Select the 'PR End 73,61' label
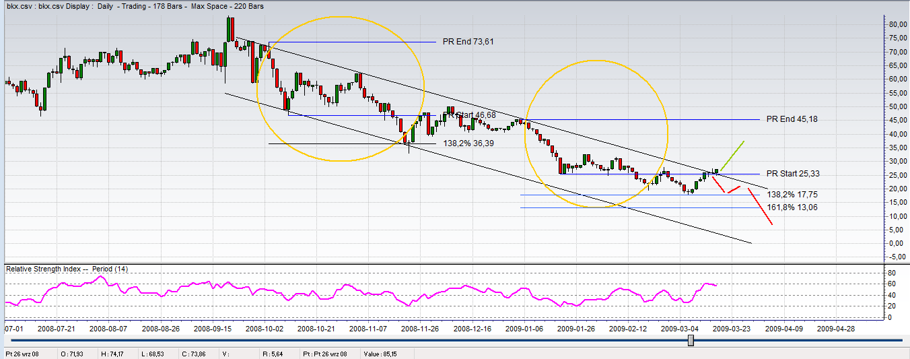The image size is (910, 359). 468,42
